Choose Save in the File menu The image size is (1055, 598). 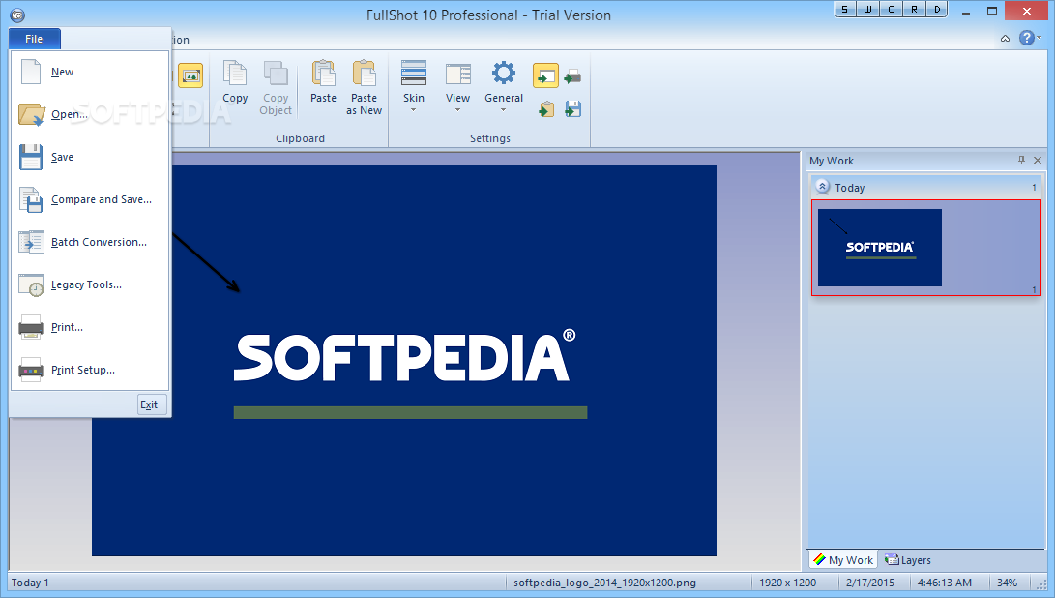tap(90, 157)
